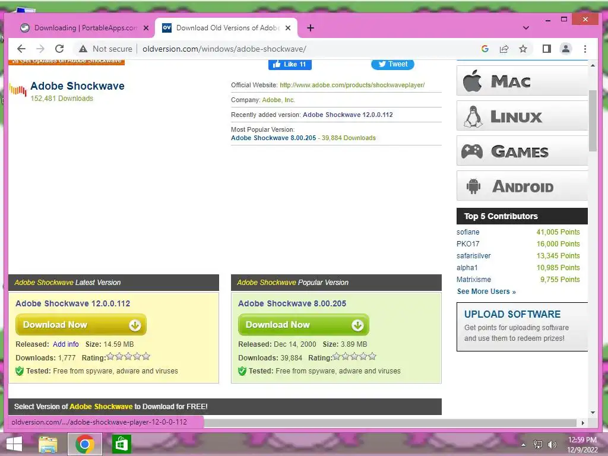Viewport: 608px width, 456px height.
Task: Open the Mac software category
Action: coord(522,81)
